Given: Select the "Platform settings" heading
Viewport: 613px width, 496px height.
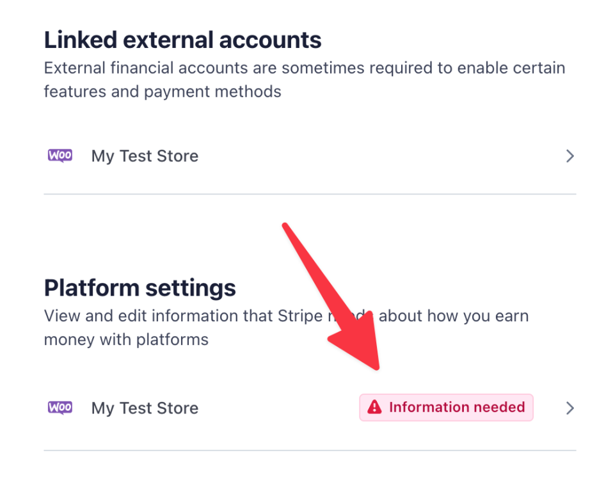Looking at the screenshot, I should (139, 288).
